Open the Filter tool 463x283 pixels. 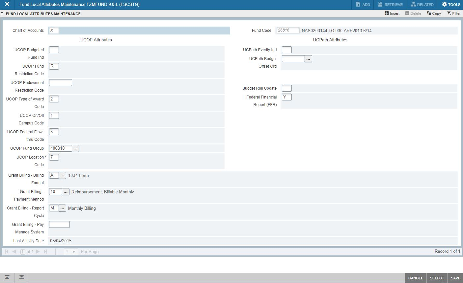(454, 13)
